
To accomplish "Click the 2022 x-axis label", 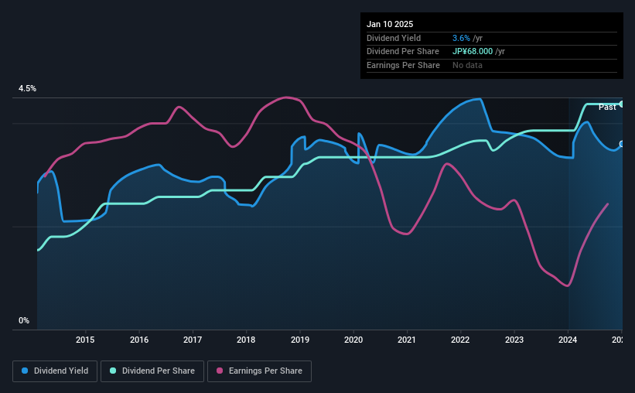I will pyautogui.click(x=460, y=340).
